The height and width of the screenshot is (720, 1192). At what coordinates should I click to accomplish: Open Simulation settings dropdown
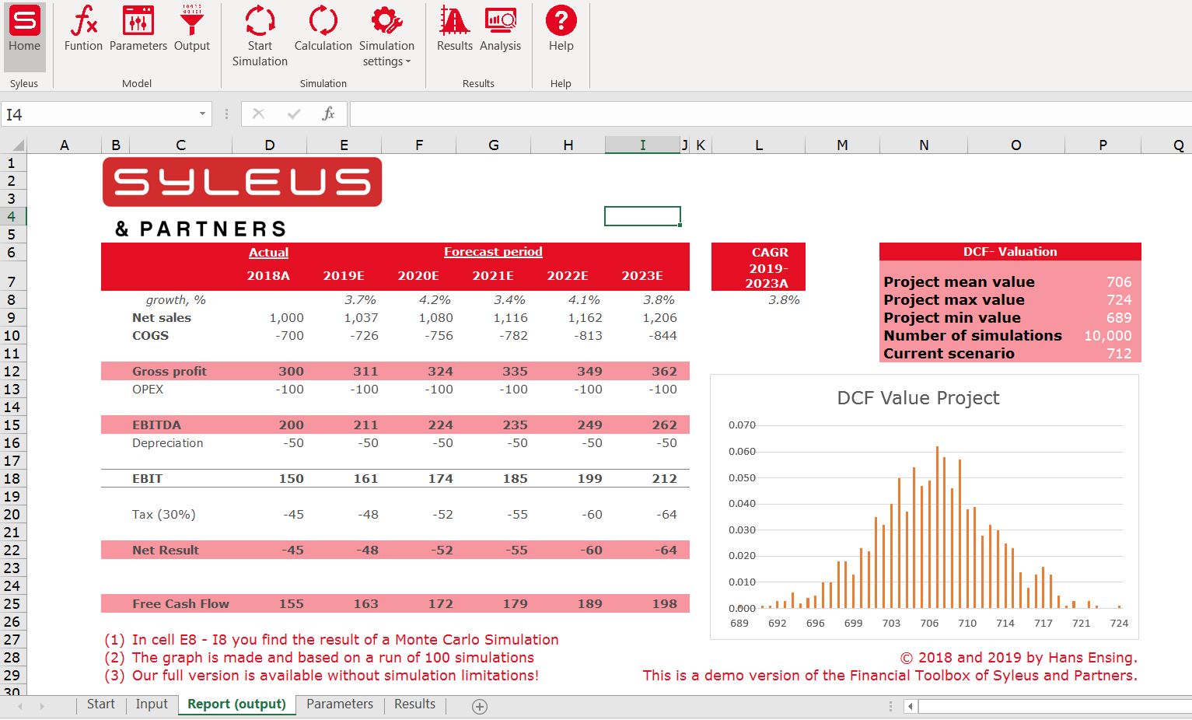[386, 37]
